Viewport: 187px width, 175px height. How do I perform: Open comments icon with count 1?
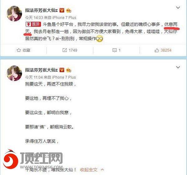(x=114, y=50)
